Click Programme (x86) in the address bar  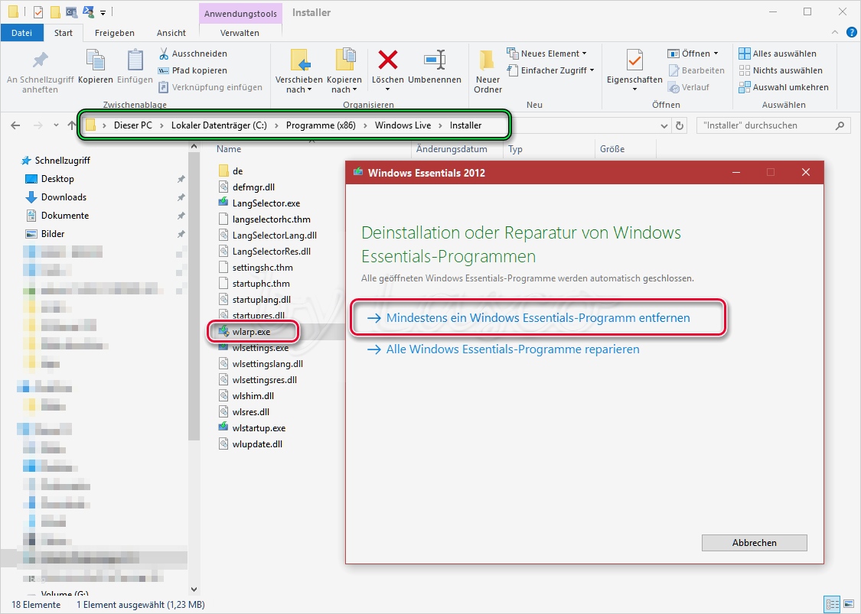[321, 125]
